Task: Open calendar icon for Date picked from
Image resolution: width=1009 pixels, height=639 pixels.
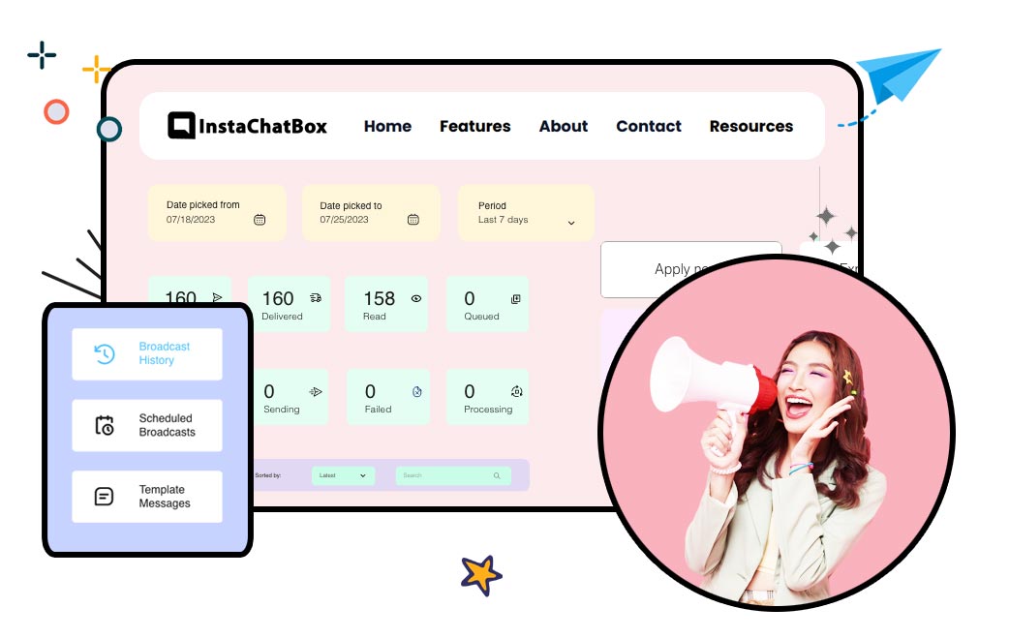Action: coord(260,220)
